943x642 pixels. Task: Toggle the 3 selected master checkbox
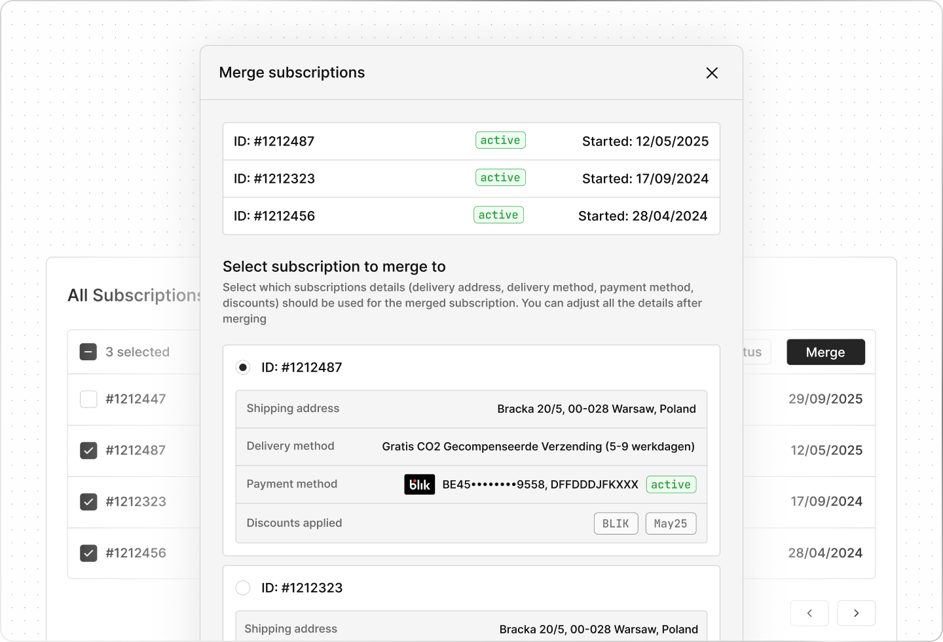point(88,352)
